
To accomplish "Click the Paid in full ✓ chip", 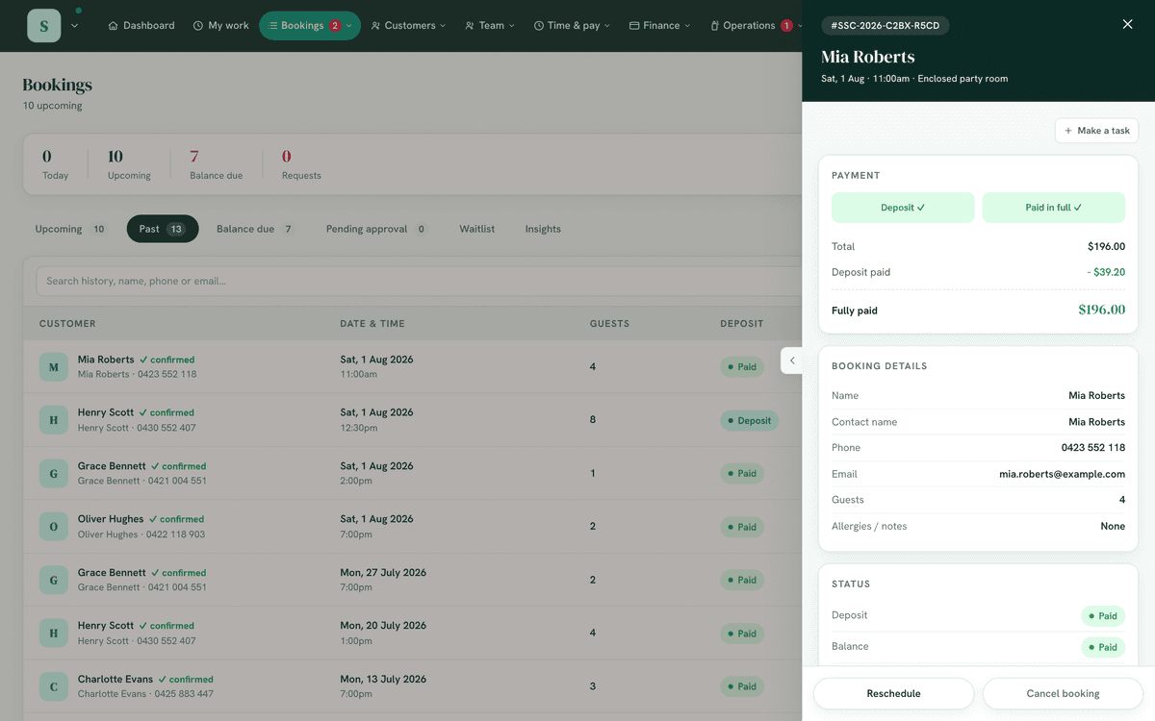I will pyautogui.click(x=1053, y=208).
